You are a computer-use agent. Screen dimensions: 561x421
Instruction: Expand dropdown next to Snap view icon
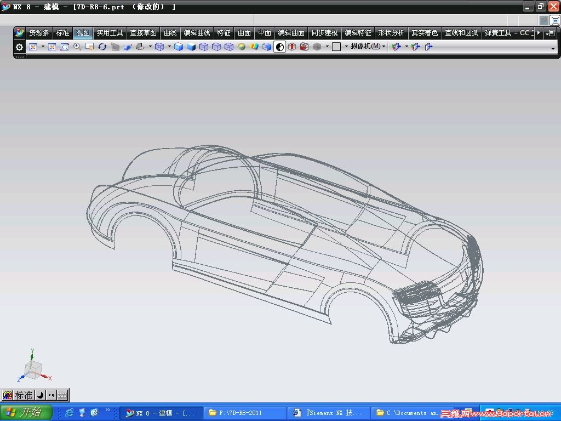(150, 47)
